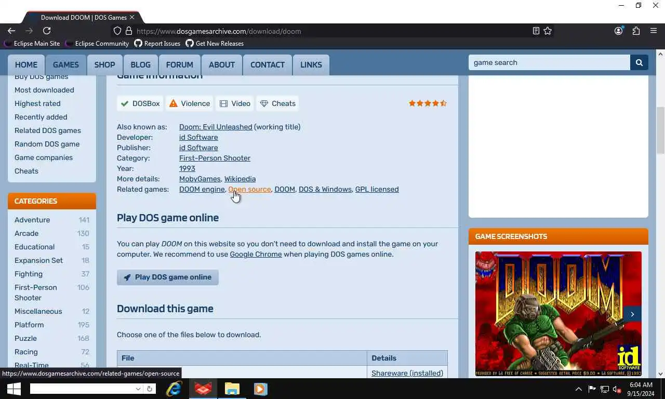The width and height of the screenshot is (665, 399).
Task: Open the CONTACT nav tab
Action: pyautogui.click(x=268, y=65)
